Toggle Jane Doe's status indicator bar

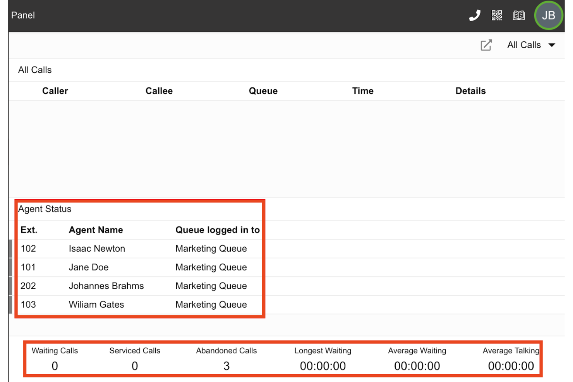(x=10, y=267)
